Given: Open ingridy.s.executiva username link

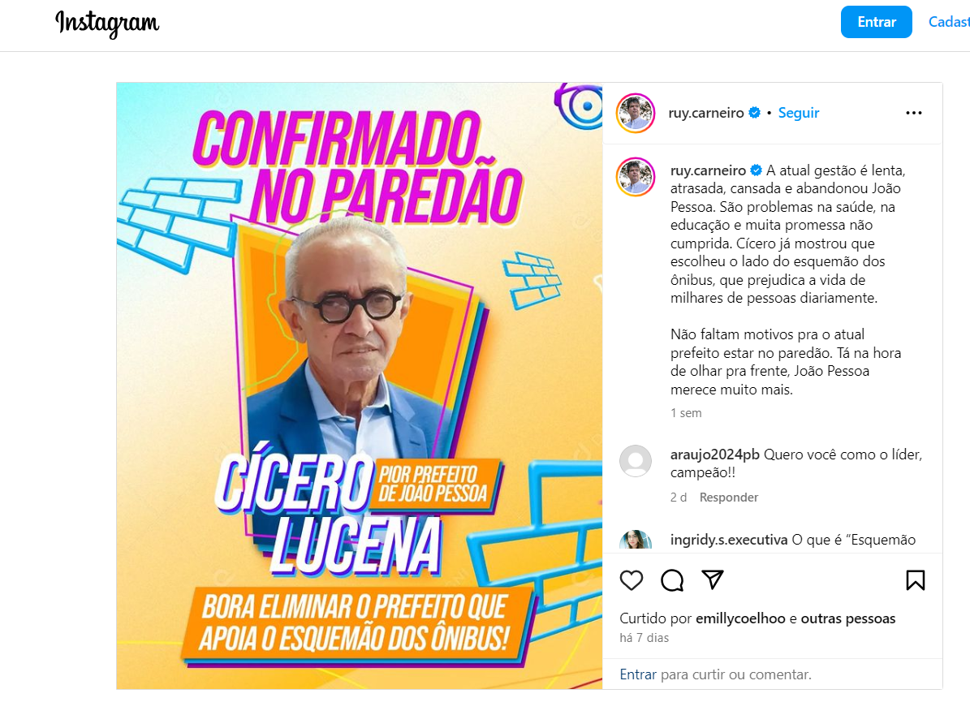Looking at the screenshot, I should click(729, 540).
